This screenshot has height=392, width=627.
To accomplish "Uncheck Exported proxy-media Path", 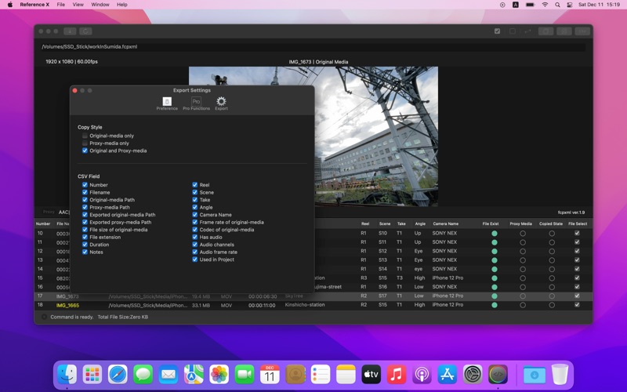I will click(x=85, y=222).
